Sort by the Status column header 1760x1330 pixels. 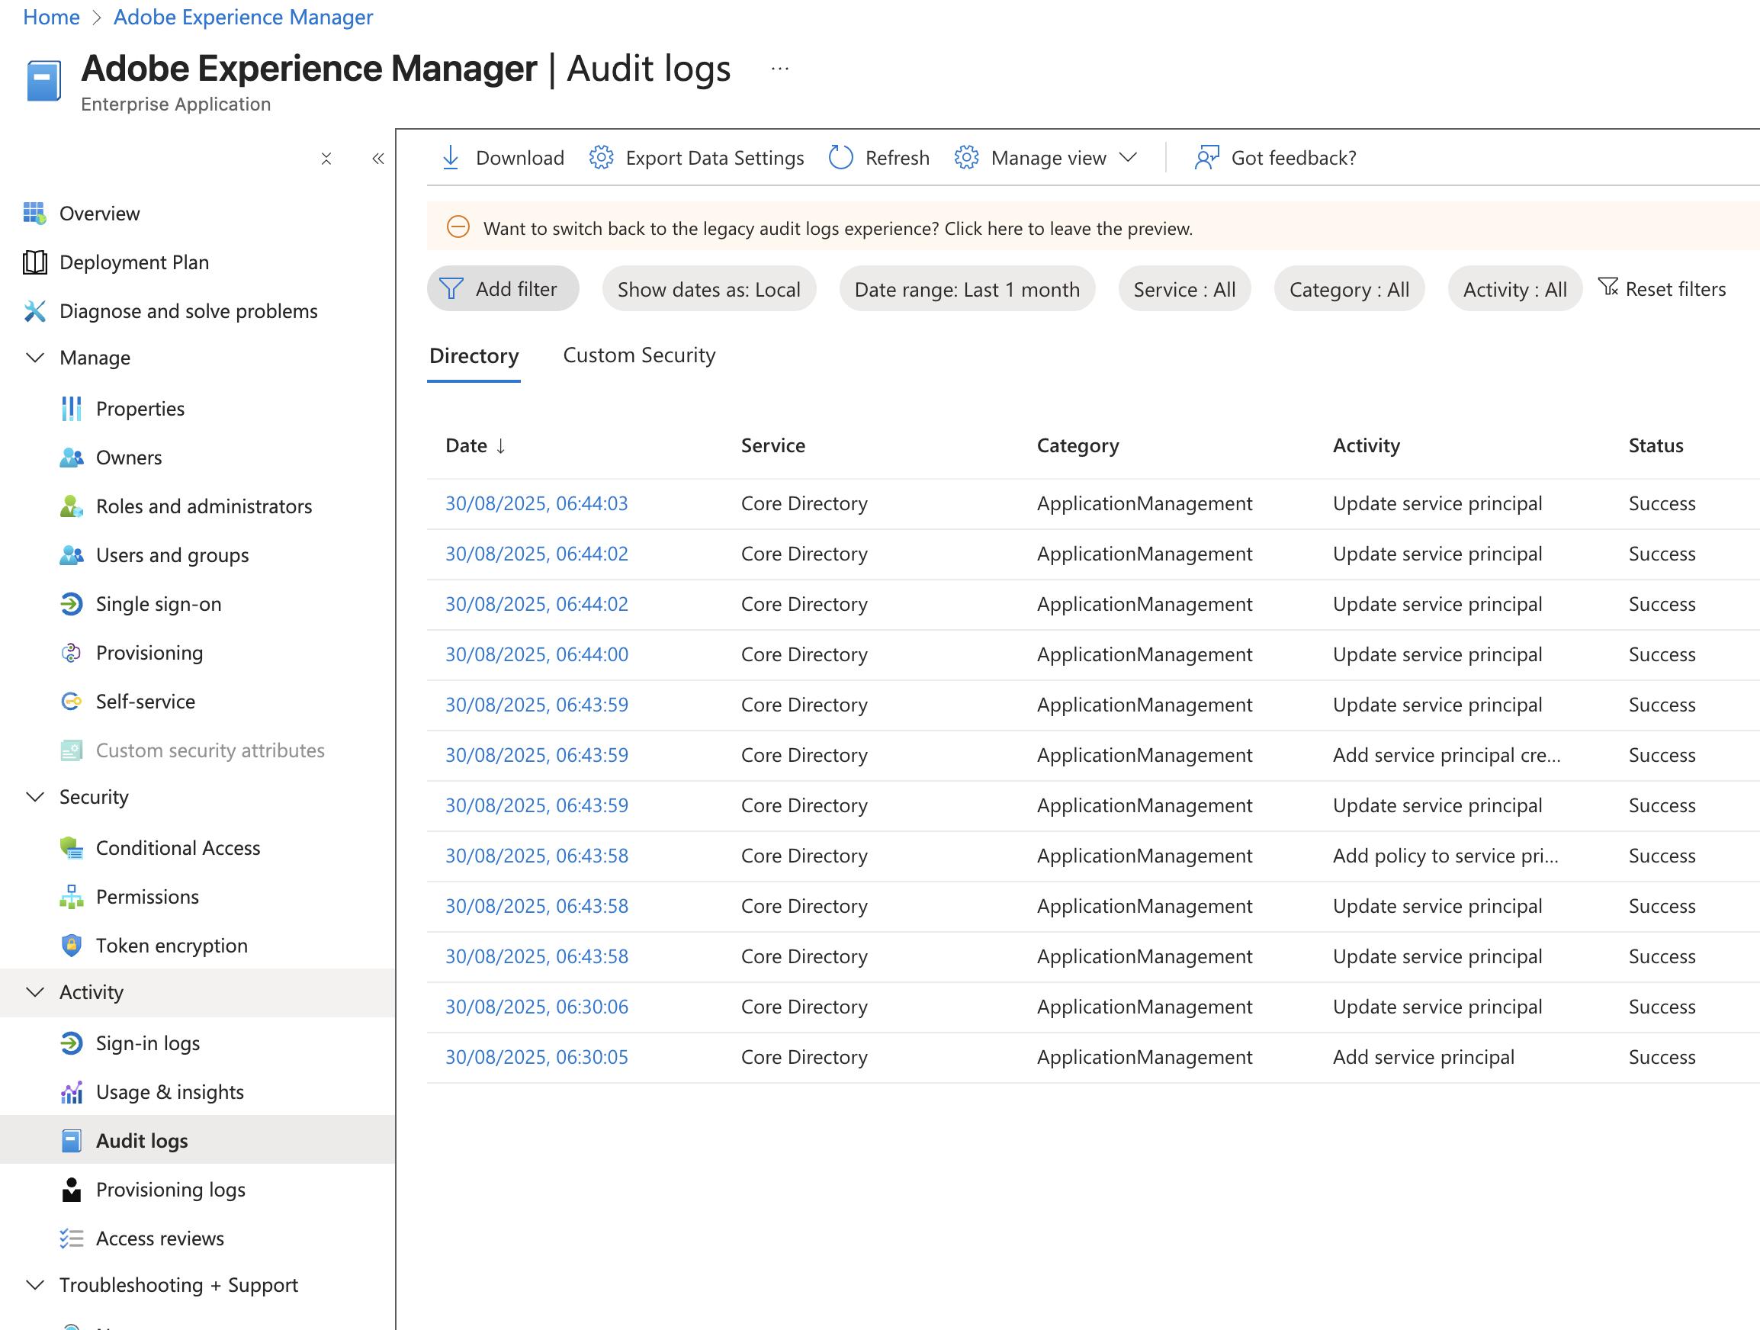coord(1655,445)
